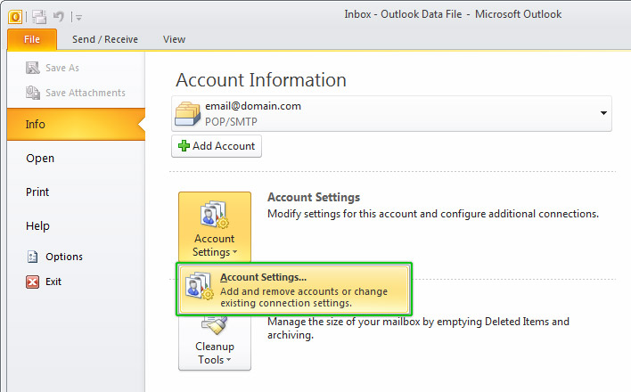Image resolution: width=631 pixels, height=392 pixels.
Task: Select the Info section
Action: tap(76, 125)
